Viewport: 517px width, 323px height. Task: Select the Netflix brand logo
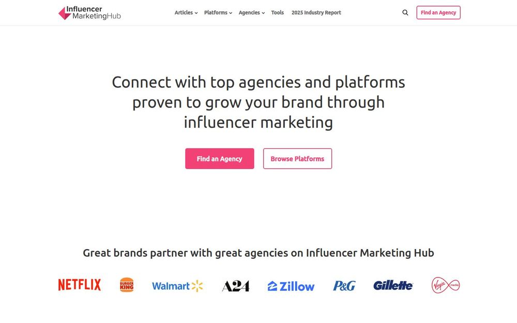(x=79, y=284)
